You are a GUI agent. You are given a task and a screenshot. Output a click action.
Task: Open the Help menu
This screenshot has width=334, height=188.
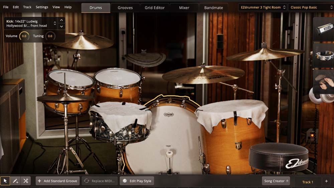[x=68, y=7]
